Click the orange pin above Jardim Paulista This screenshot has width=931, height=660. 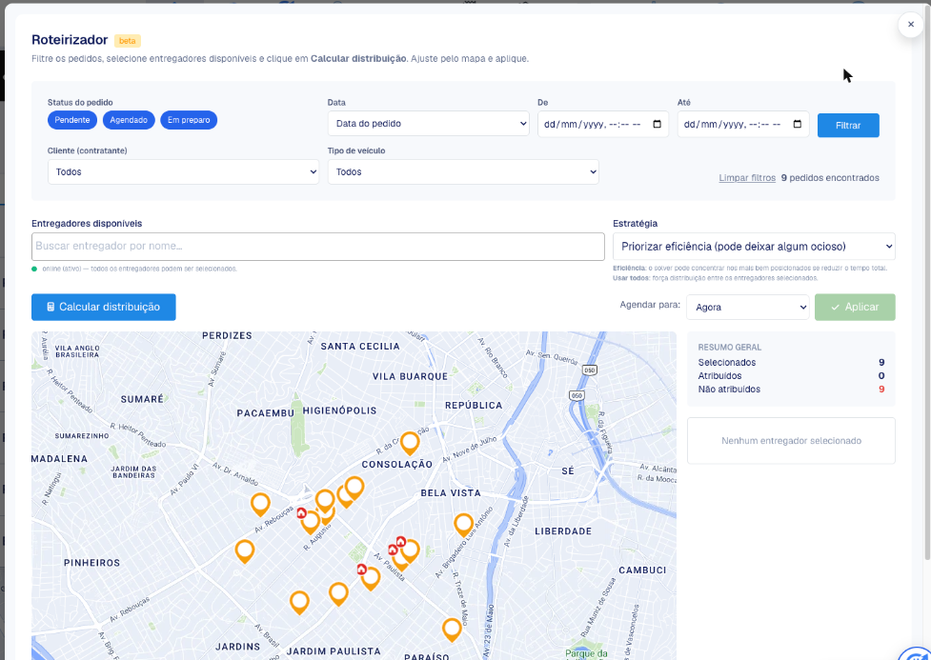(338, 593)
